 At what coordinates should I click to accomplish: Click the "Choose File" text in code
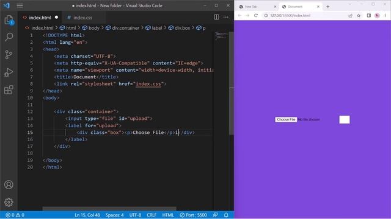[x=148, y=133]
